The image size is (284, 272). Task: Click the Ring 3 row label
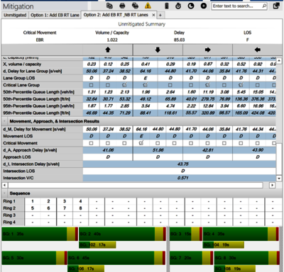click(9, 215)
